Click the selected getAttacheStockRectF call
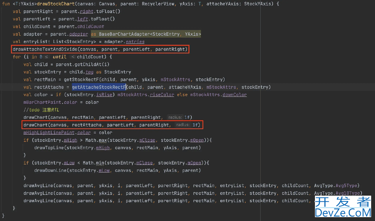Screen dimensions: 375x221 pyautogui.click(x=99, y=87)
